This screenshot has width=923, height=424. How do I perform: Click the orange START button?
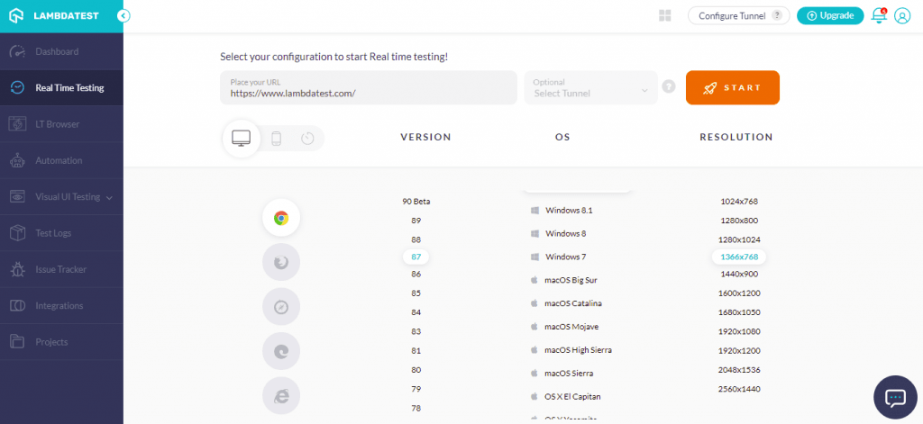tap(732, 88)
